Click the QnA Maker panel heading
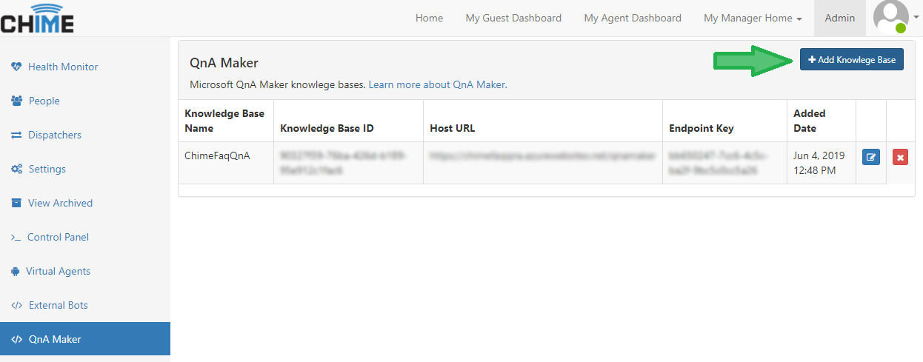 pos(224,63)
